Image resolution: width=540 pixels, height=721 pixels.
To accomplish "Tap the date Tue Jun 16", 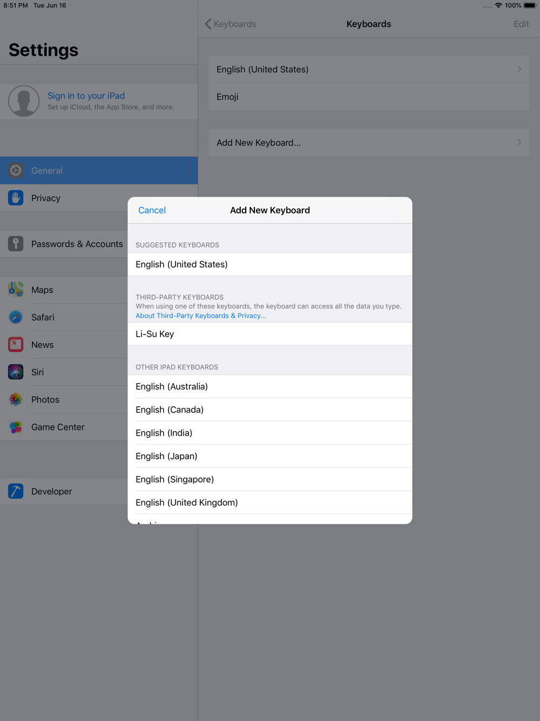I will [x=50, y=5].
